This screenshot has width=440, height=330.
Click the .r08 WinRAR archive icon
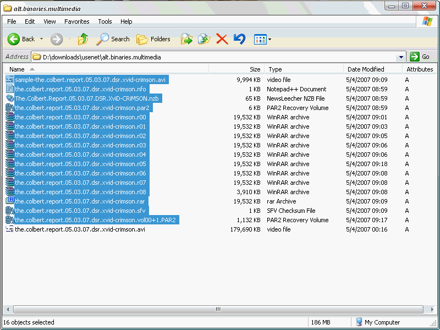point(10,192)
